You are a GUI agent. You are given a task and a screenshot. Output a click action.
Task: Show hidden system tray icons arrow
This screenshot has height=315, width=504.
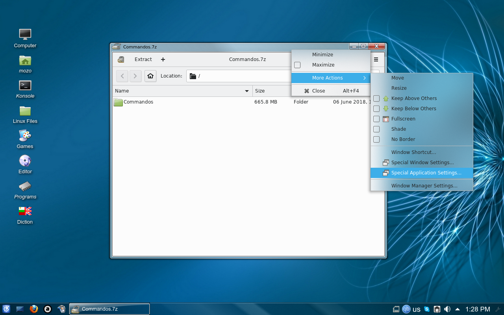pos(458,309)
